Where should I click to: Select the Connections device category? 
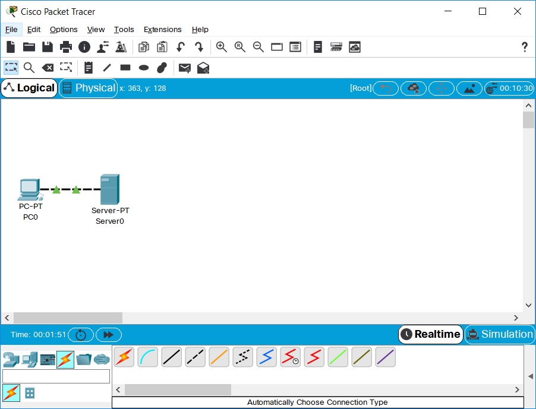pos(65,359)
